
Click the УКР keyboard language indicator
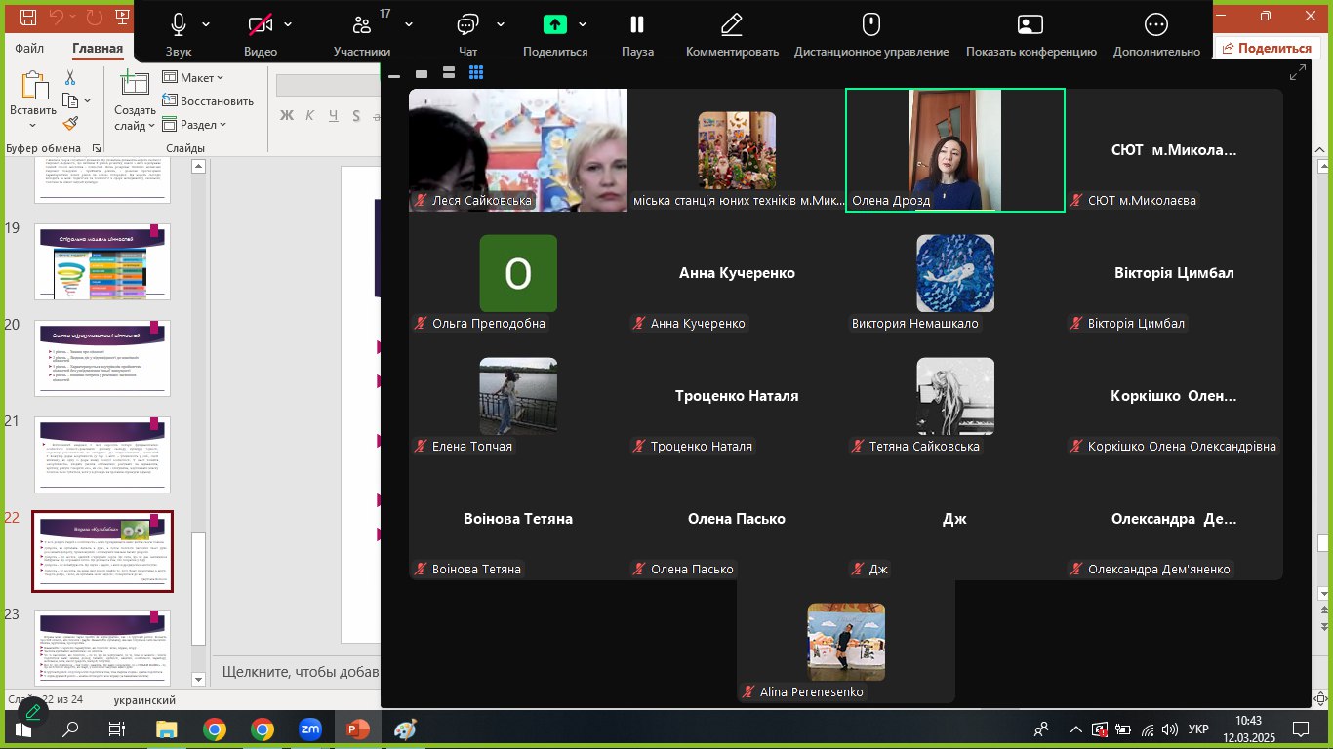tap(1198, 729)
